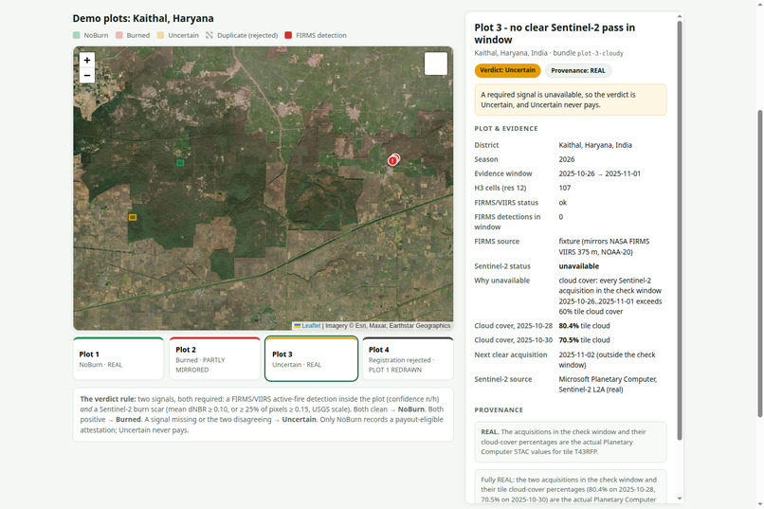Screen dimensions: 764x509
Task: Click the 'REAL. The acquisitions in the check window' note
Action: tap(571, 442)
